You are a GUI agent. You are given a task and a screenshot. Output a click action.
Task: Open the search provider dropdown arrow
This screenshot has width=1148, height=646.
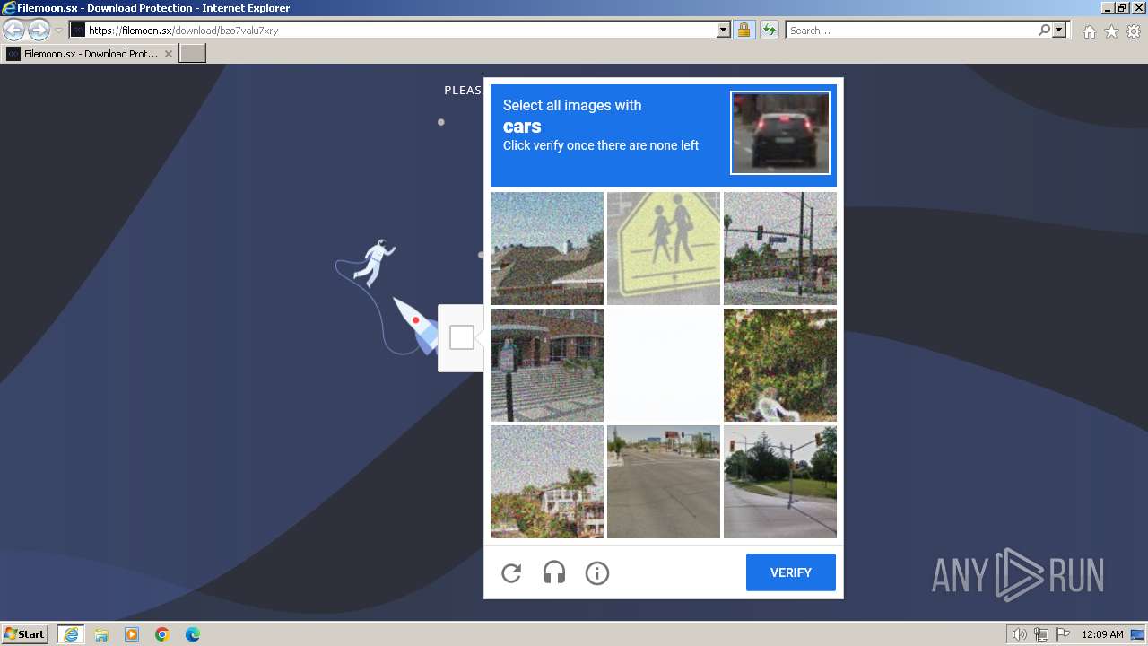tap(1059, 31)
